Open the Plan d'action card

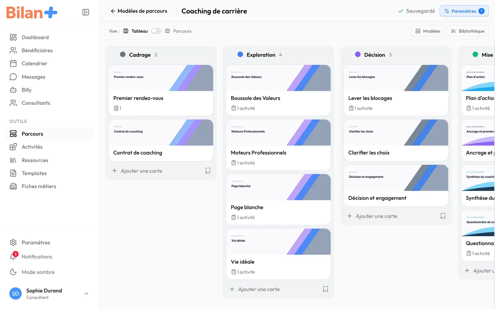pyautogui.click(x=478, y=90)
